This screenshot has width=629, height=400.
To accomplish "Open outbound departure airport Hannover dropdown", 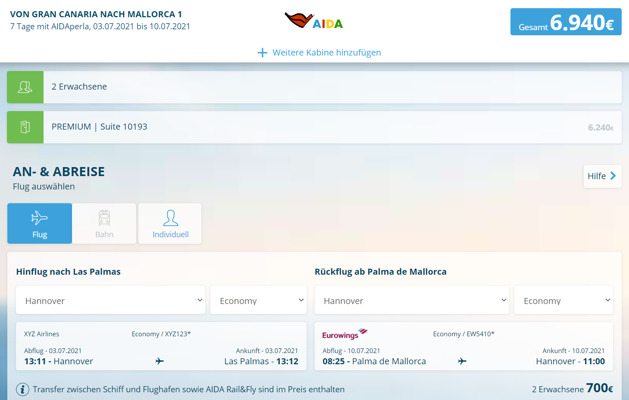I will (x=110, y=300).
